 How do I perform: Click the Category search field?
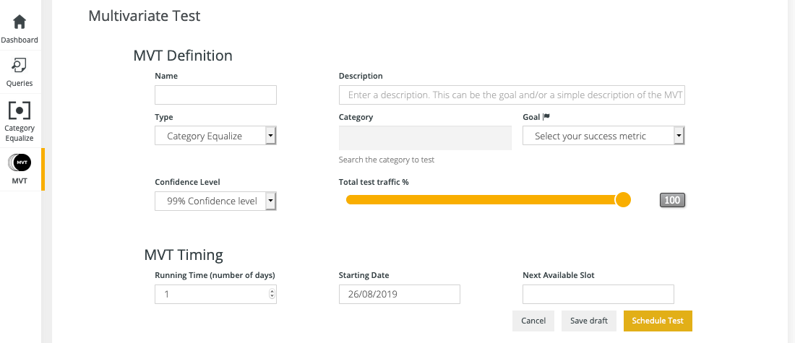(425, 138)
